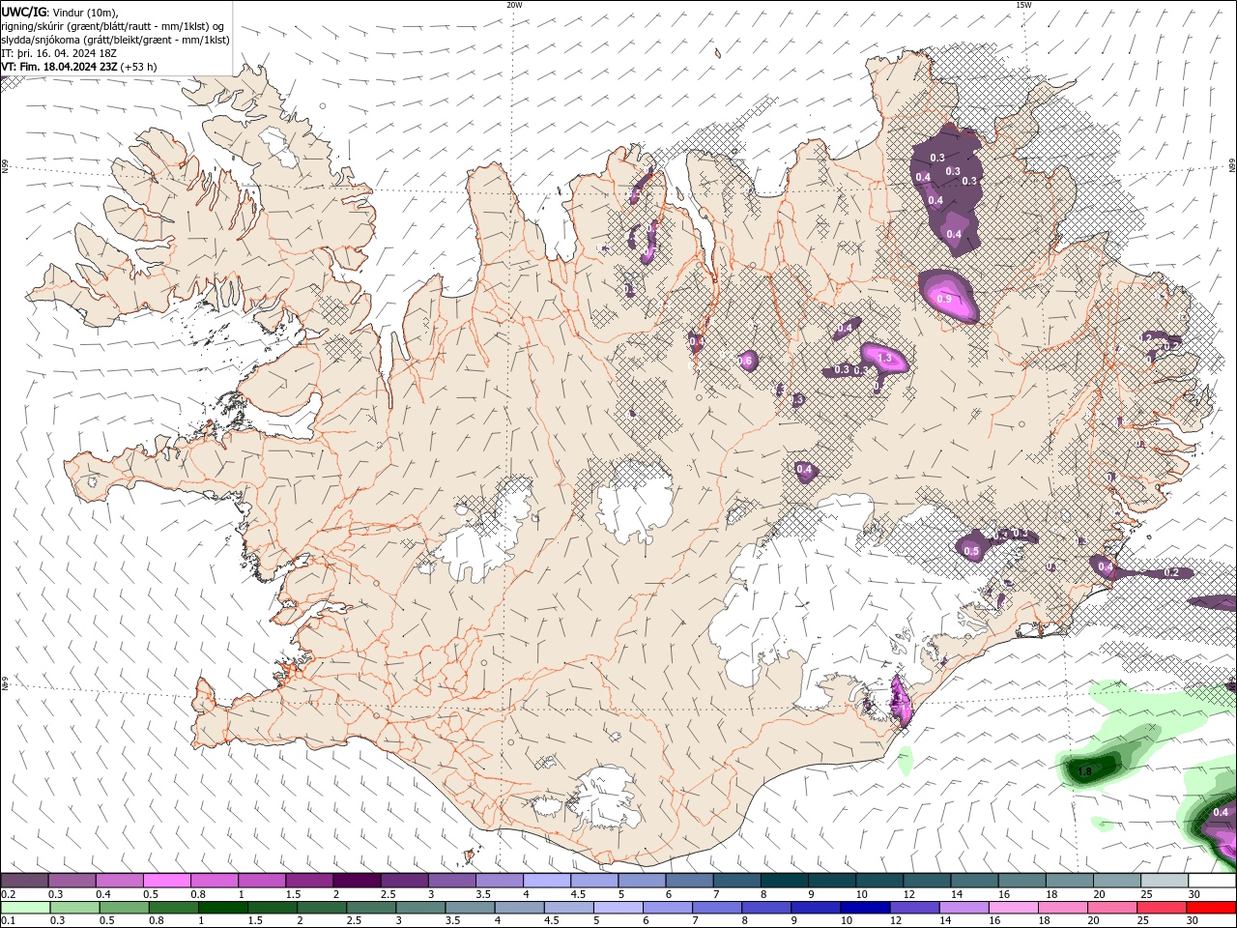The image size is (1237, 928).
Task: Click the bright pink-magenta swatch in the snow legend
Action: point(167,881)
